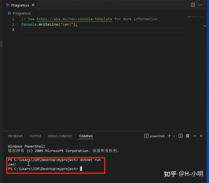This screenshot has height=183, width=209.
Task: Click the powershell terminal shell icon
Action: coord(146,136)
